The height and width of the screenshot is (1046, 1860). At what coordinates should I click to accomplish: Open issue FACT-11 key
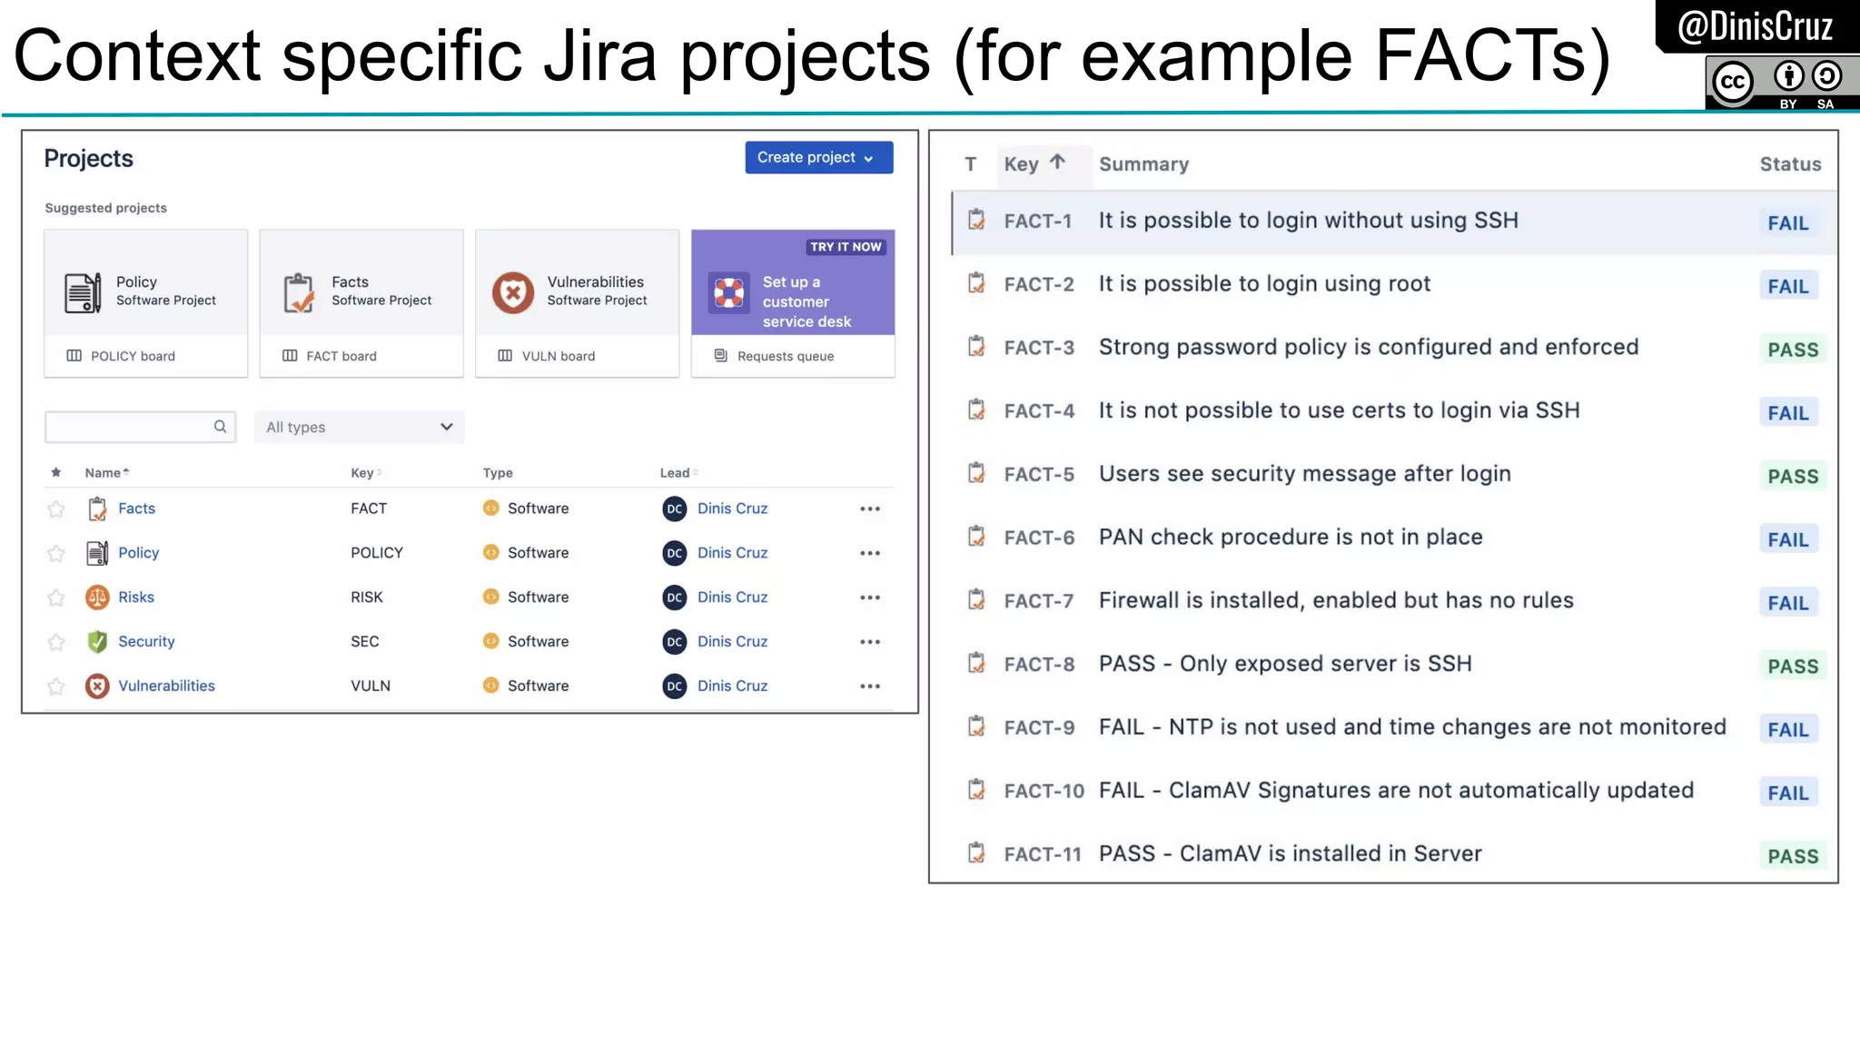coord(1043,854)
